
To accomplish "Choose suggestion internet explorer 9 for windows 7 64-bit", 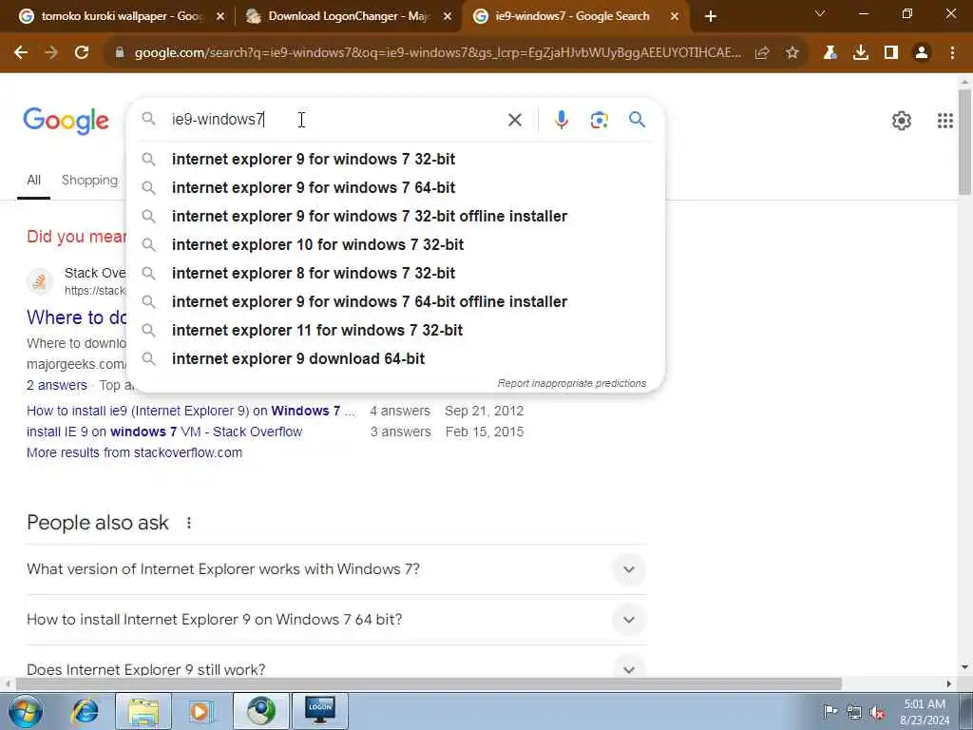I will click(396, 187).
